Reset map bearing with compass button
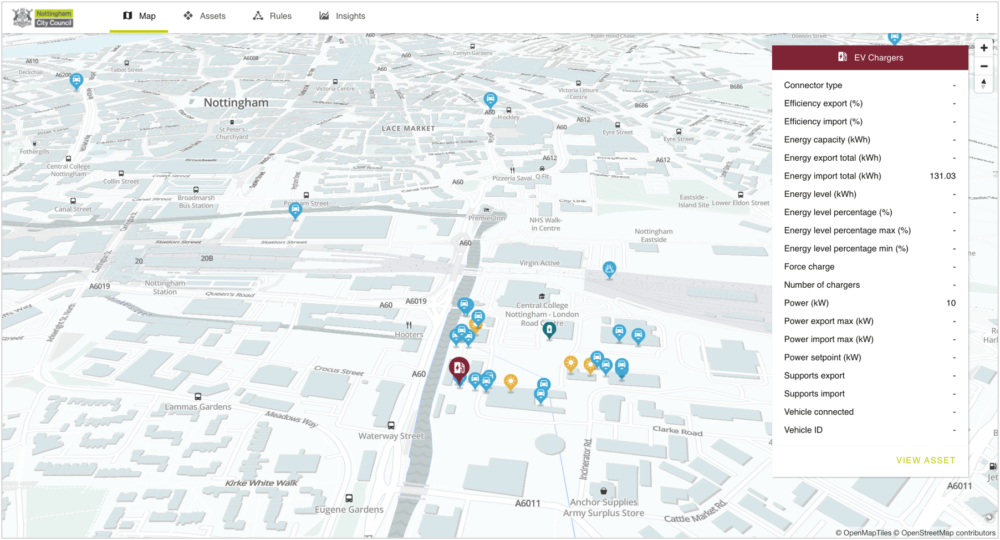Viewport: 1000px width, 540px height. tap(984, 84)
